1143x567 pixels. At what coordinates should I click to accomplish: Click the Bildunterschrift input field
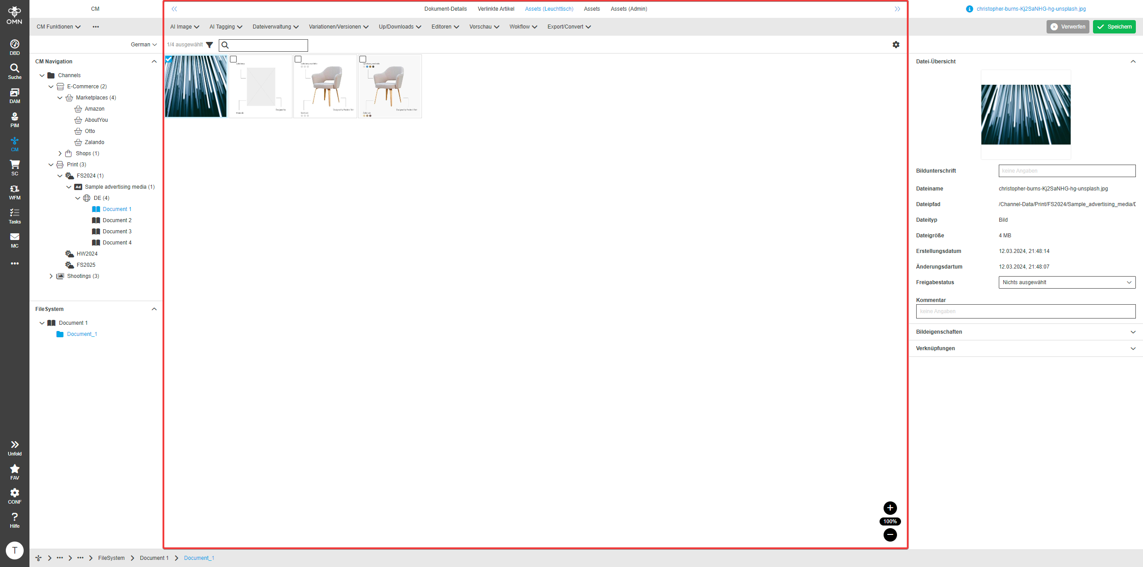(1067, 171)
